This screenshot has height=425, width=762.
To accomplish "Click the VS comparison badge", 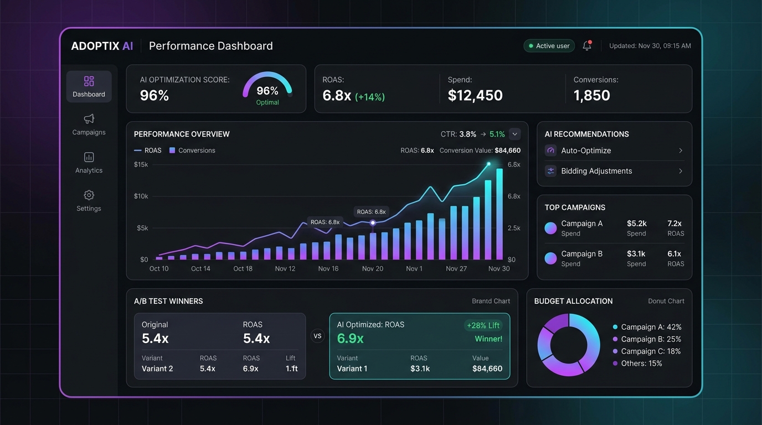I will (317, 336).
